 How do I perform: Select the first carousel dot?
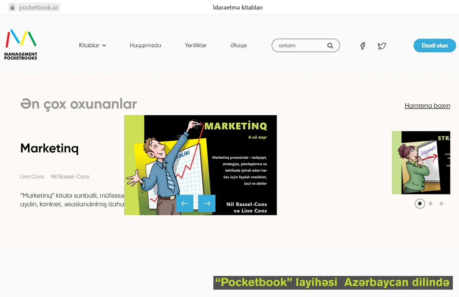[420, 204]
